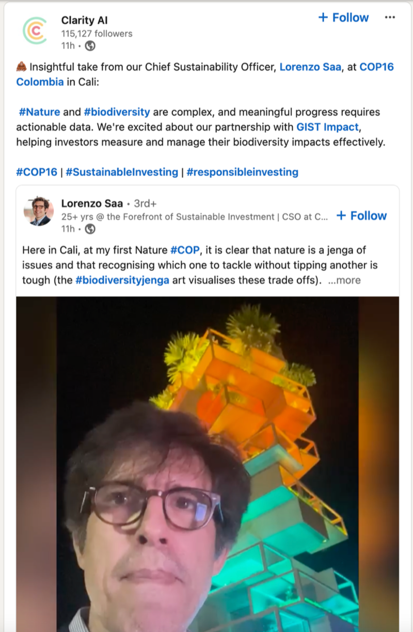Open Lorenzo Saa's name in shared post
This screenshot has width=413, height=632.
click(x=92, y=203)
